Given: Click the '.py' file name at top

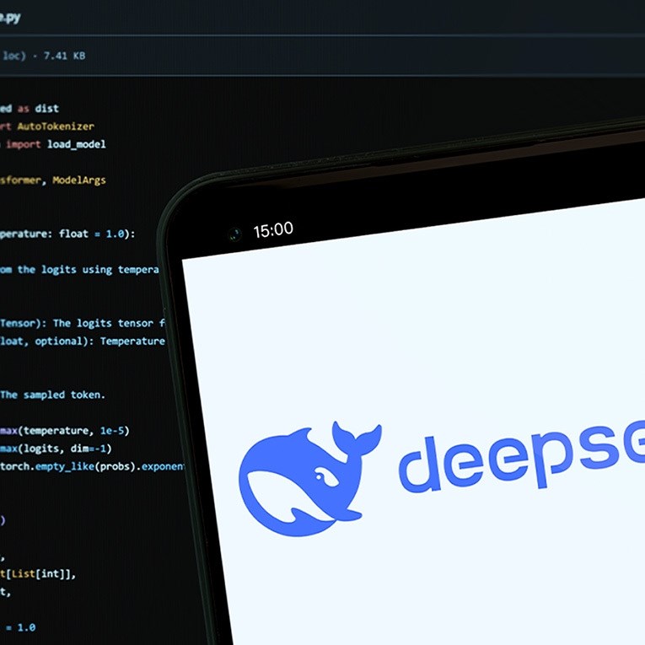Looking at the screenshot, I should click(10, 17).
